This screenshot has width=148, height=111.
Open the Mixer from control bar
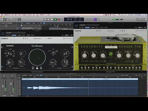(17, 19)
